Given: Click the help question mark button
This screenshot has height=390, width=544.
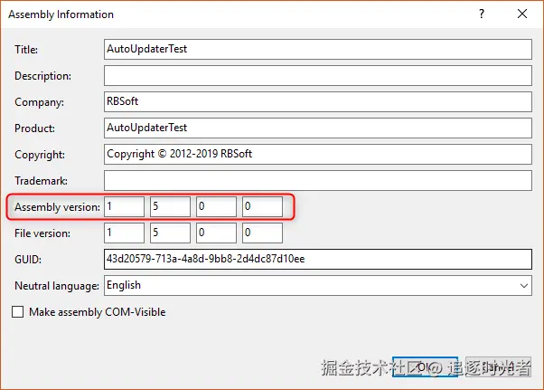Looking at the screenshot, I should point(482,14).
